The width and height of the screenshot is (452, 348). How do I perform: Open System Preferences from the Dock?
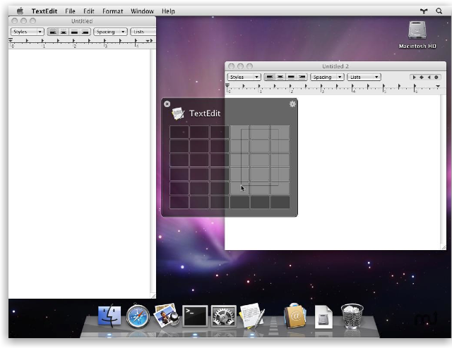pos(224,316)
